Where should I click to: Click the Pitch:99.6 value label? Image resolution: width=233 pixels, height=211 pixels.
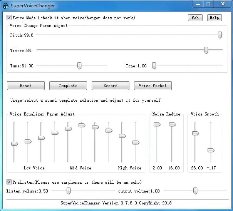22,35
